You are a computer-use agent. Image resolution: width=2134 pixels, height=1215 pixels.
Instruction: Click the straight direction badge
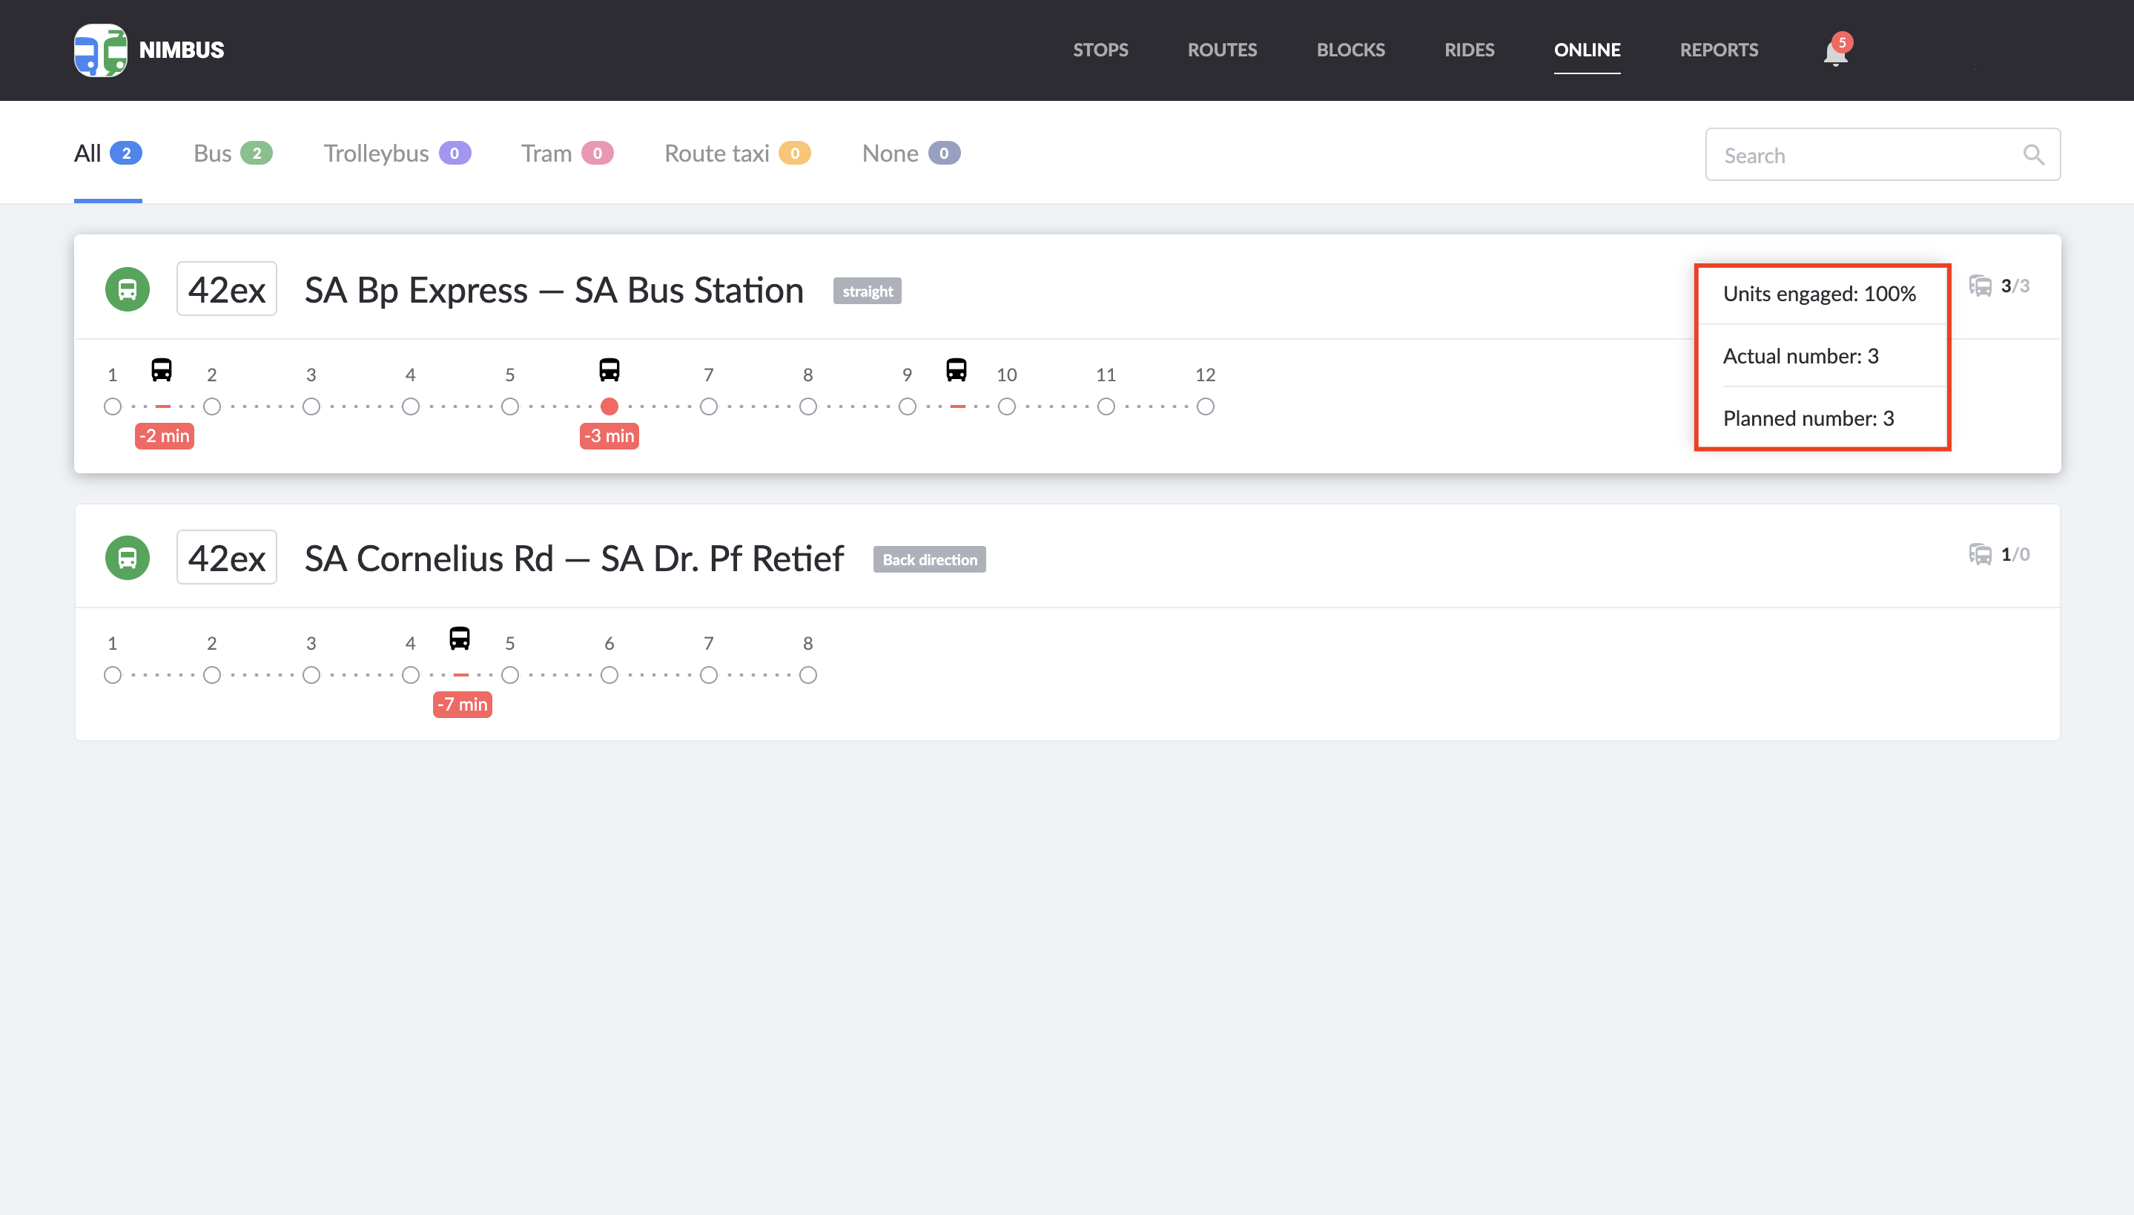867,291
